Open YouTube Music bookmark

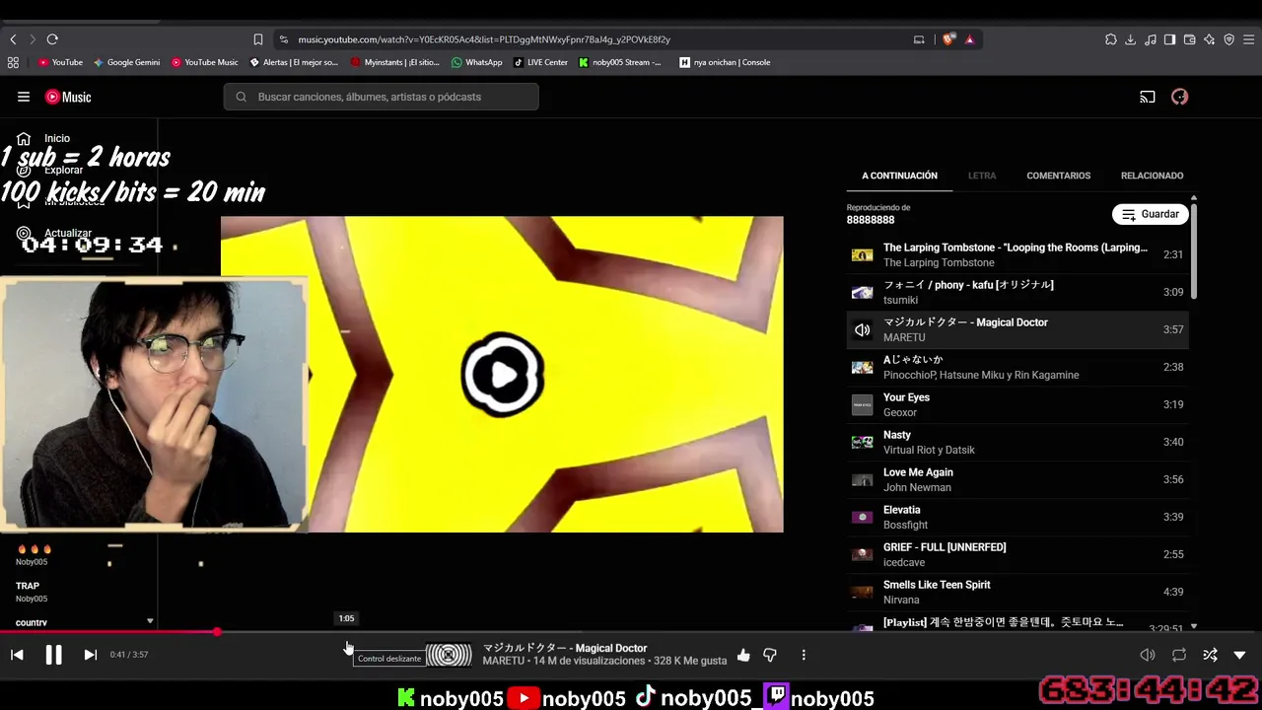205,62
